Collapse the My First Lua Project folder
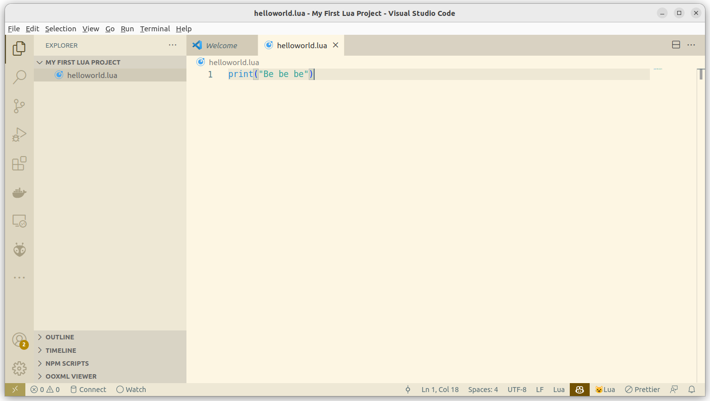 83,62
